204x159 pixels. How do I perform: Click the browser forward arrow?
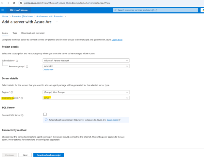pos(8,3)
